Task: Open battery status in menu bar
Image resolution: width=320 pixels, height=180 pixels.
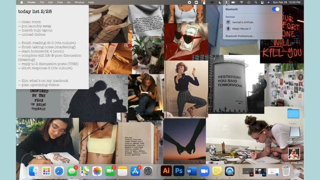Action: coord(233,2)
